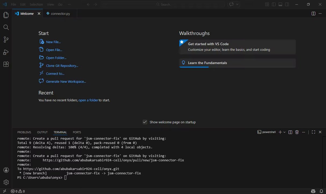Click the remote window icon in status bar
Image resolution: width=326 pixels, height=194 pixels.
(4, 191)
